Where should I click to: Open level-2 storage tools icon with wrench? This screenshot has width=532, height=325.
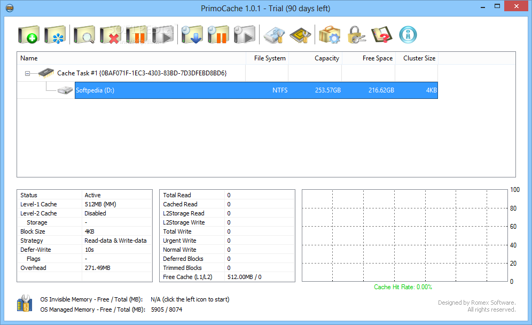274,35
